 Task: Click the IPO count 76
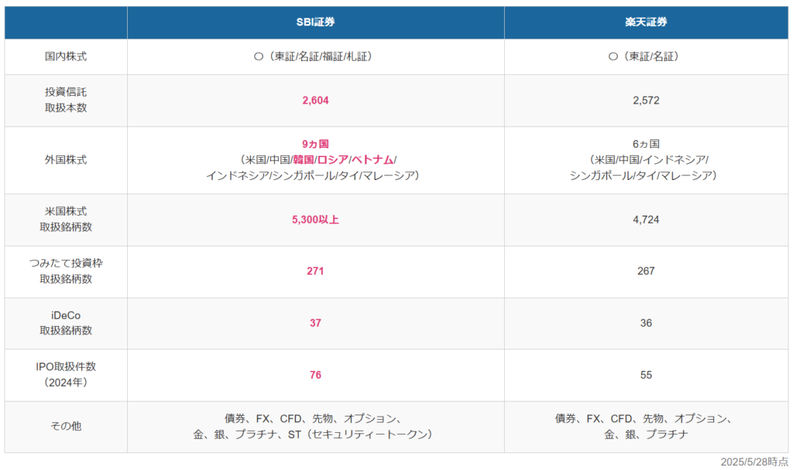[316, 375]
